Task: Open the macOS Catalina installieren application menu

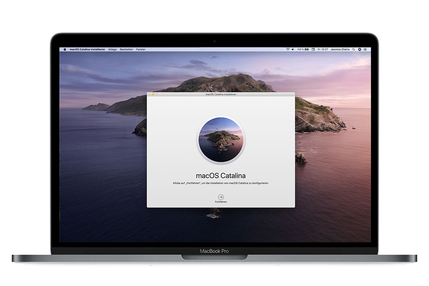Action: click(x=87, y=49)
